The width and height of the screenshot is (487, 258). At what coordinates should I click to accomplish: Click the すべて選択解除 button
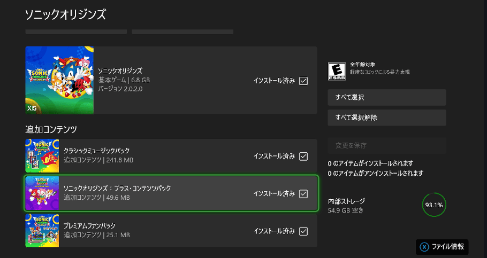(x=387, y=118)
